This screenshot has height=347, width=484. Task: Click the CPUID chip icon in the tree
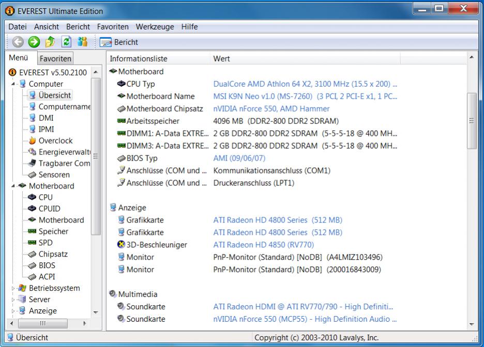[32, 208]
